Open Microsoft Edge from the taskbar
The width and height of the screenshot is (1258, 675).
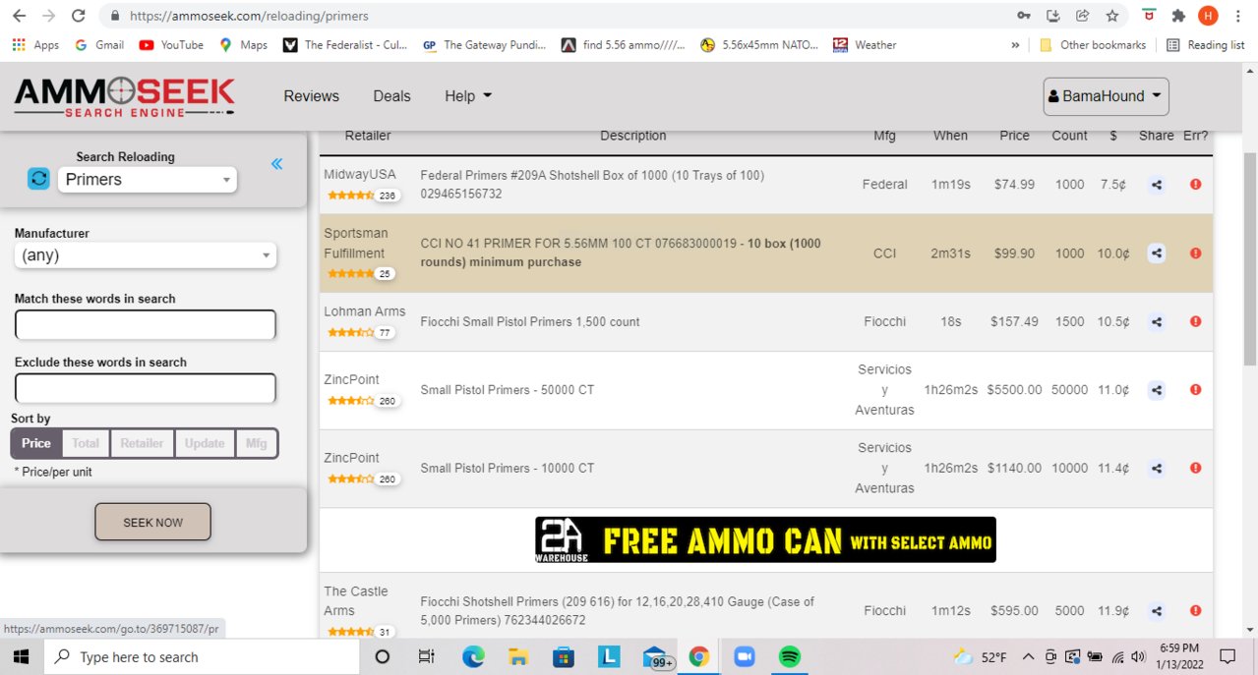pyautogui.click(x=473, y=657)
